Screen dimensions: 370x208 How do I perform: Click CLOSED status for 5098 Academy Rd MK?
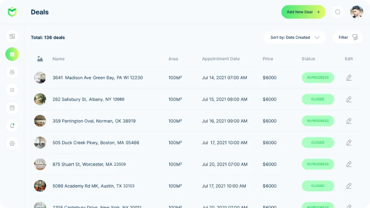coord(318,186)
